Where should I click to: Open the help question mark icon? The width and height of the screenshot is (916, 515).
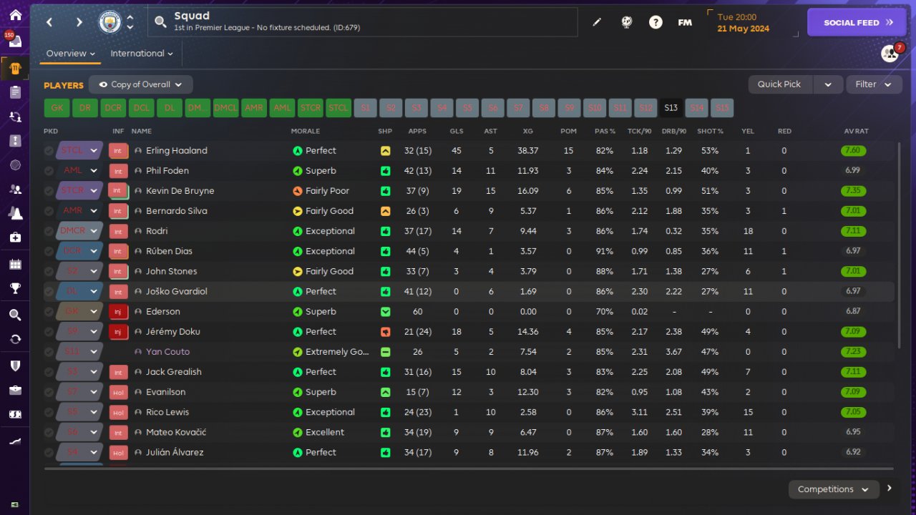pyautogui.click(x=656, y=22)
